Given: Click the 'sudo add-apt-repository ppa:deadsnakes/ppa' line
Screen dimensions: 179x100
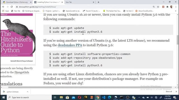Looking at the screenshot, I should pyautogui.click(x=86, y=58).
